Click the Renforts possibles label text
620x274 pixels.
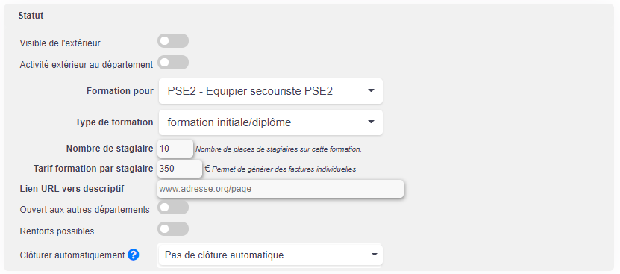click(57, 231)
